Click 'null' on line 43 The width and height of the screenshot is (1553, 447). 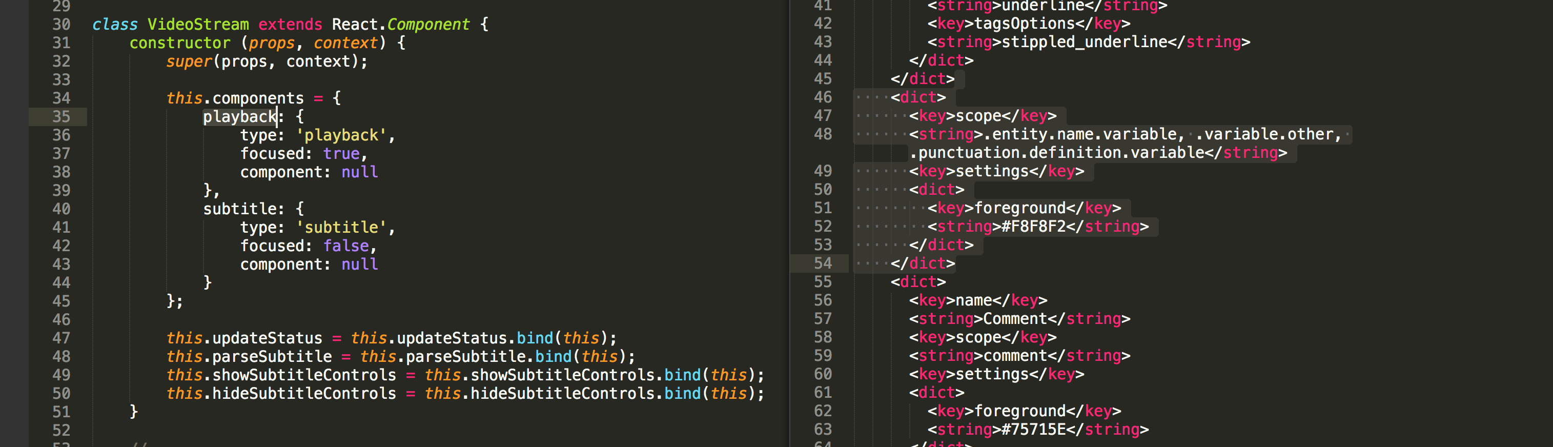[x=359, y=264]
